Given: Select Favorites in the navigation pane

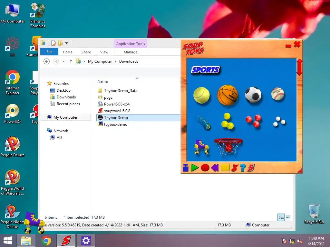Looking at the screenshot, I should coord(61,83).
